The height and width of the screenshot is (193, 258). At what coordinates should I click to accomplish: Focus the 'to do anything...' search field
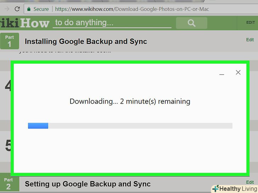[112, 23]
